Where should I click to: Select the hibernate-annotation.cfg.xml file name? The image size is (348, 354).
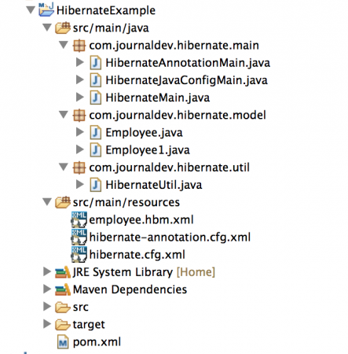pyautogui.click(x=170, y=238)
